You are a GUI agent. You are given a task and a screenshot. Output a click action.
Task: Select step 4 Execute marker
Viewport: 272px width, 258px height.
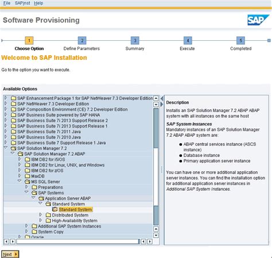coord(188,40)
